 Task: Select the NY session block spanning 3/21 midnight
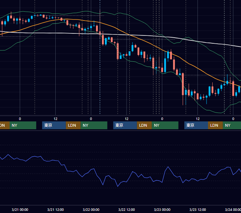pos(23,125)
